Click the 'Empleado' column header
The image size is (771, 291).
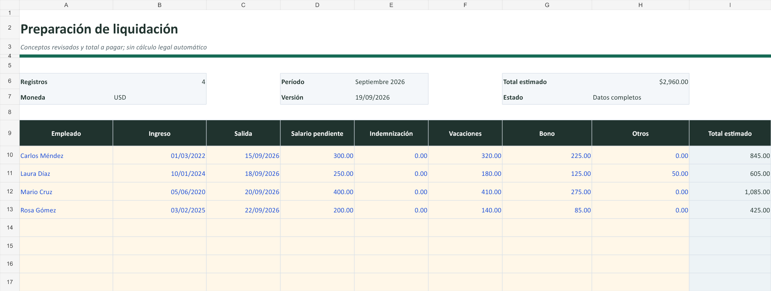pyautogui.click(x=66, y=133)
